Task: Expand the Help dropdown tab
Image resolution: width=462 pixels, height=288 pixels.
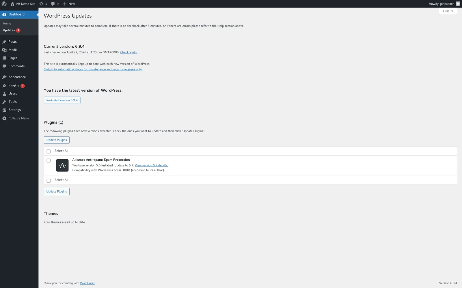Action: click(x=448, y=11)
